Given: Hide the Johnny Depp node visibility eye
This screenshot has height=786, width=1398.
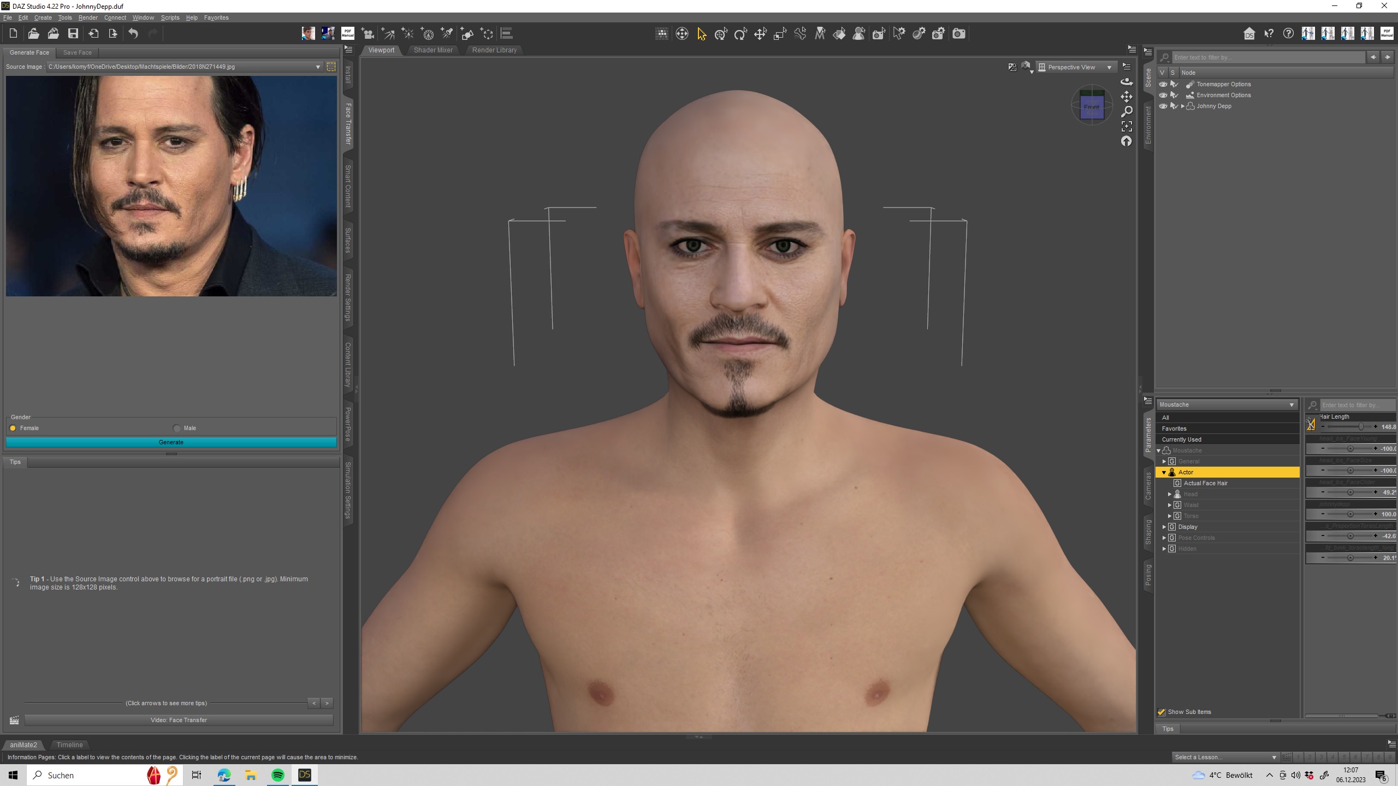Looking at the screenshot, I should point(1163,106).
